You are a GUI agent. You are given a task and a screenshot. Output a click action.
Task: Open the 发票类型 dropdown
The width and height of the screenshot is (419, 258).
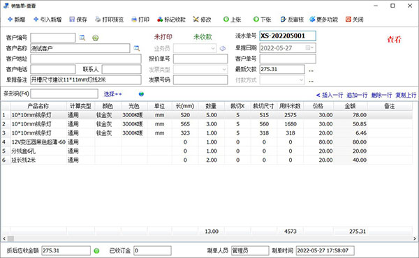(x=224, y=69)
